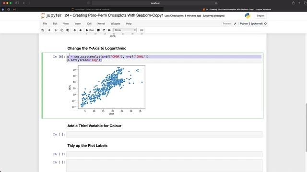Open the Widgets menu

115,23
